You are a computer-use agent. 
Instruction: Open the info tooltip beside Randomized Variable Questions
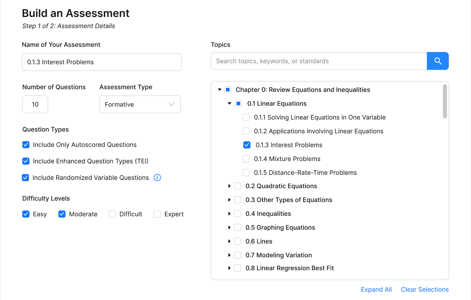157,177
